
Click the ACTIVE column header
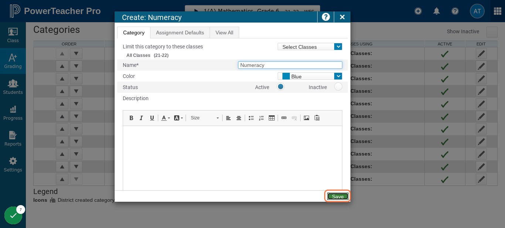445,44
